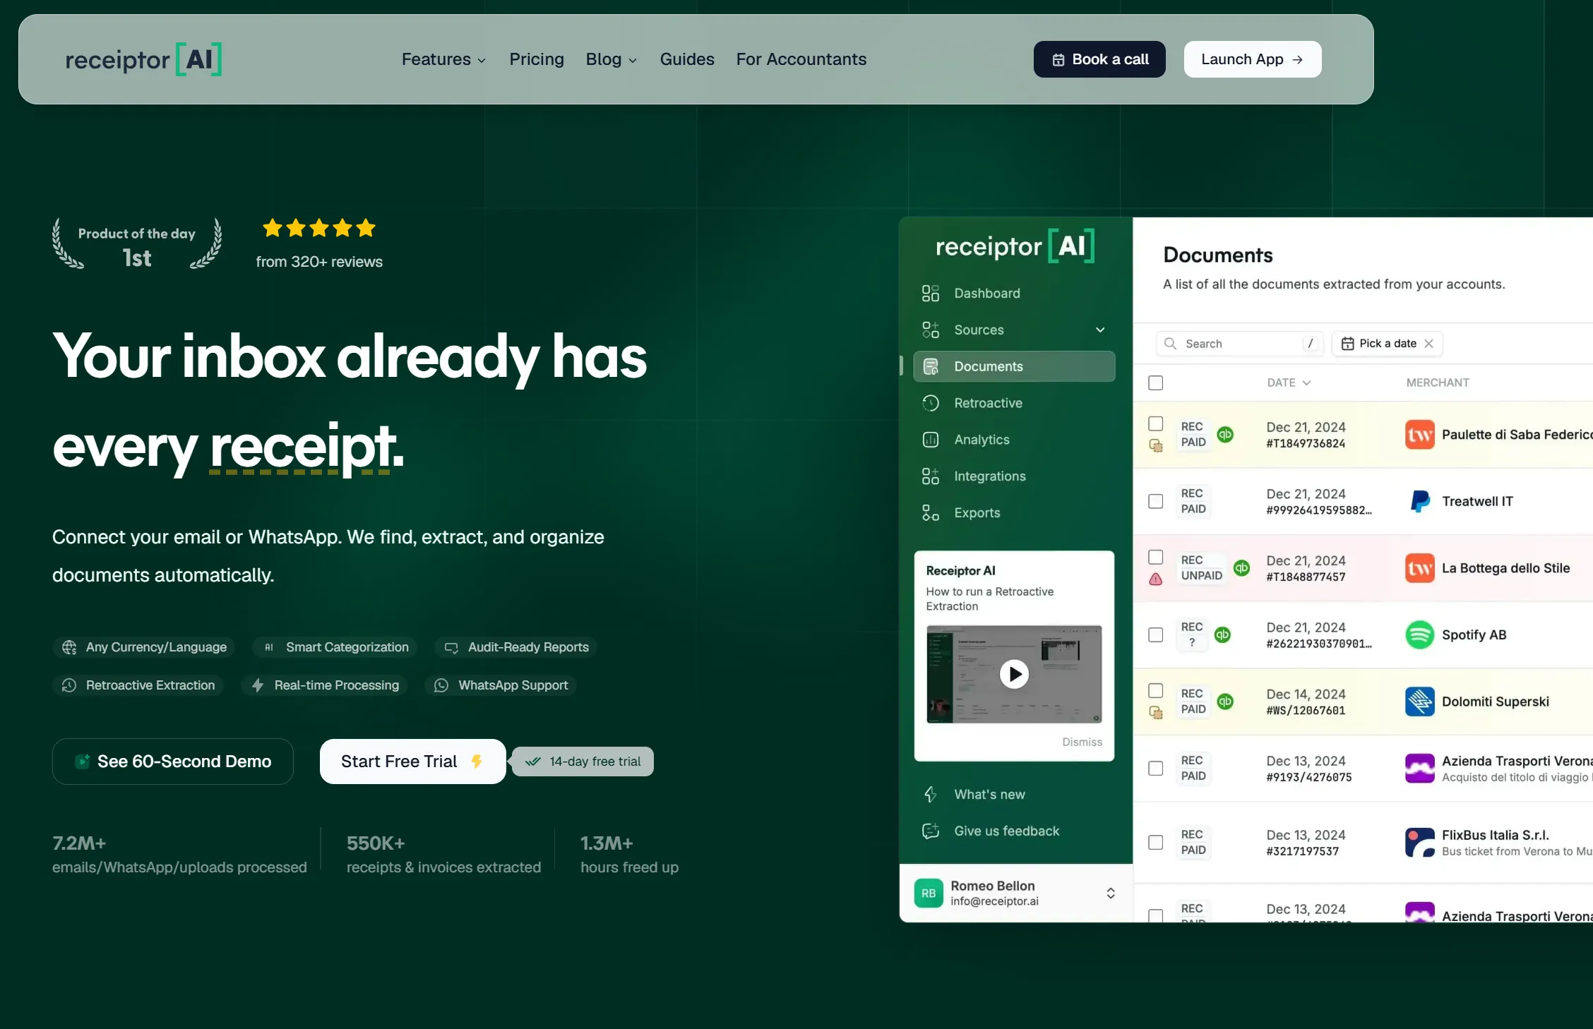The width and height of the screenshot is (1593, 1029).
Task: Click See 60-Second Demo button
Action: pos(173,762)
